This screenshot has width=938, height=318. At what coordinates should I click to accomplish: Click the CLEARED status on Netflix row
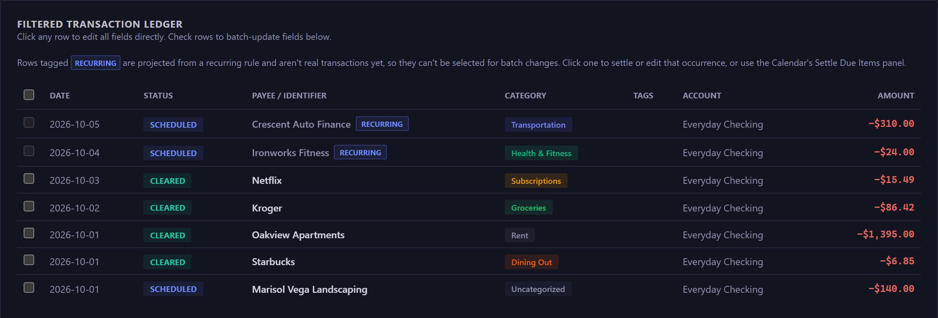pos(167,181)
